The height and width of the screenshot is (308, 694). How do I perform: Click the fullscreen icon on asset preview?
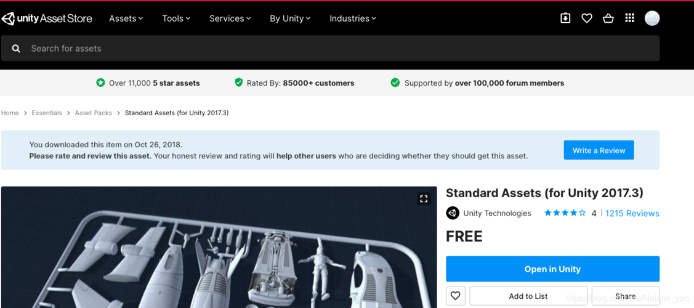tap(424, 198)
